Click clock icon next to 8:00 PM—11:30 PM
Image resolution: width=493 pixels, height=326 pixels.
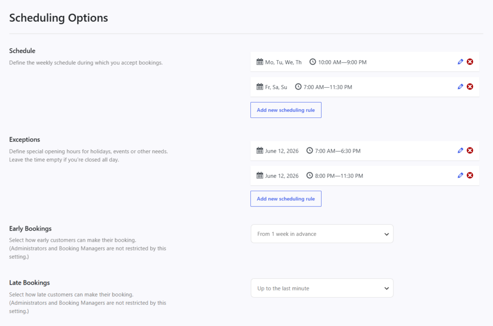pos(310,175)
